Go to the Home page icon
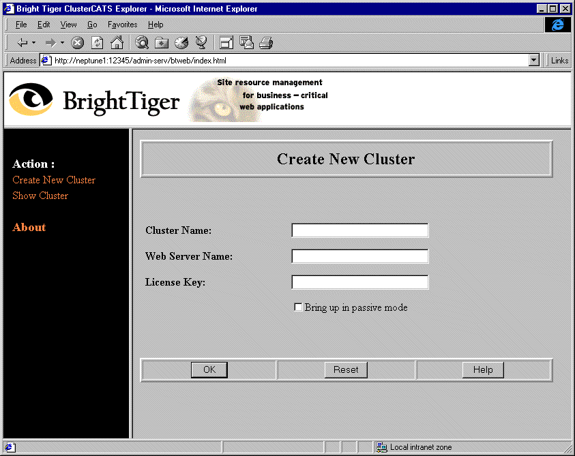The height and width of the screenshot is (456, 575). (117, 43)
